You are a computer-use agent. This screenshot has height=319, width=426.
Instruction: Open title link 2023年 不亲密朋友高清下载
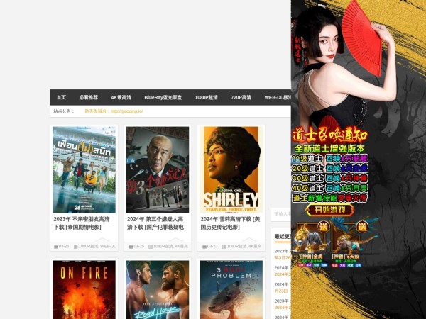pos(82,223)
